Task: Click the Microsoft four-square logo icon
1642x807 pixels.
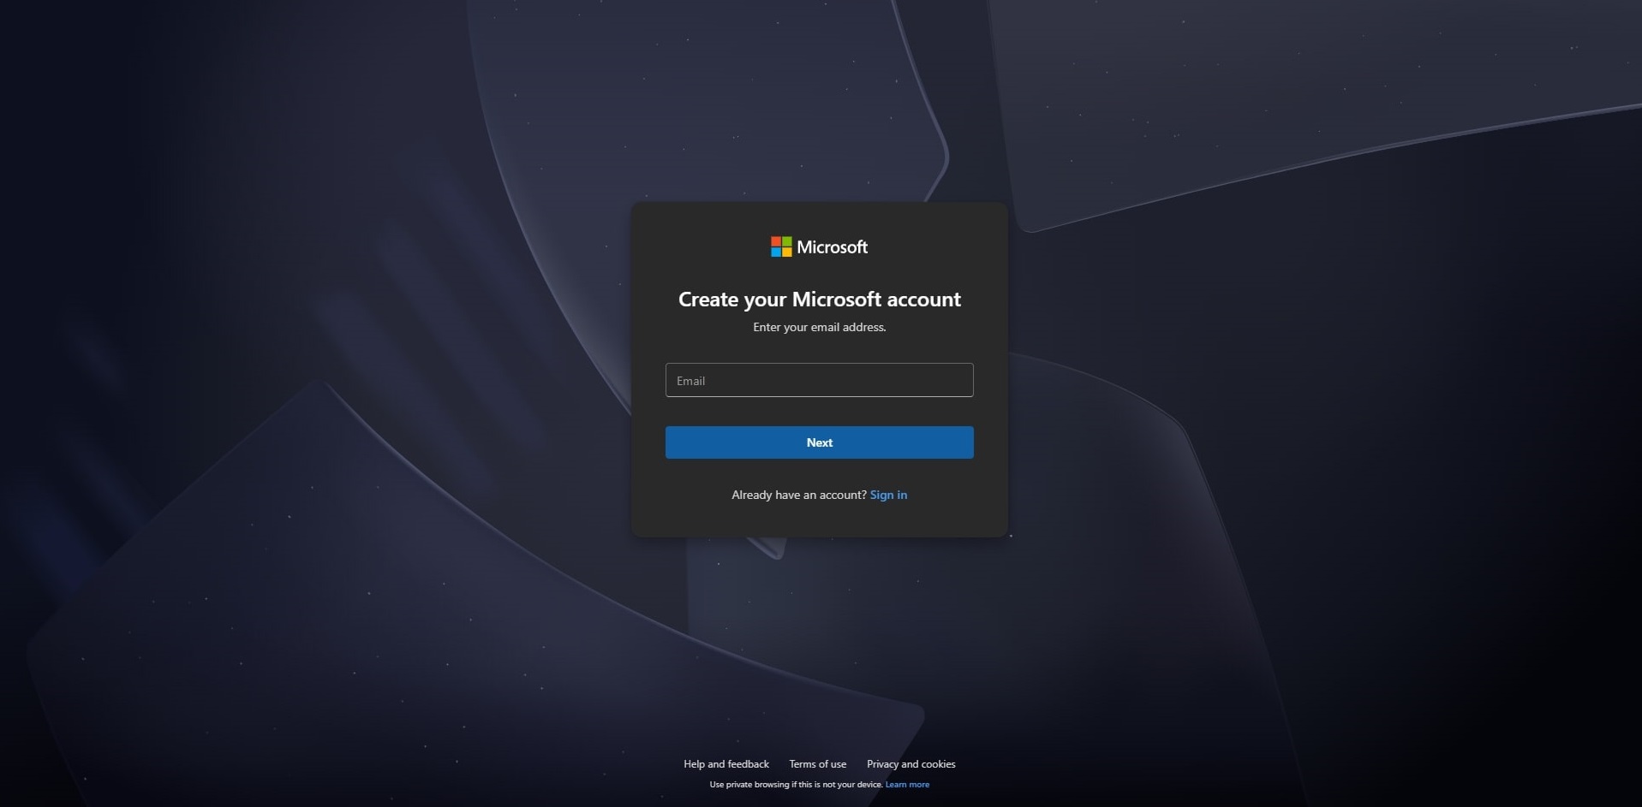Action: coord(781,247)
